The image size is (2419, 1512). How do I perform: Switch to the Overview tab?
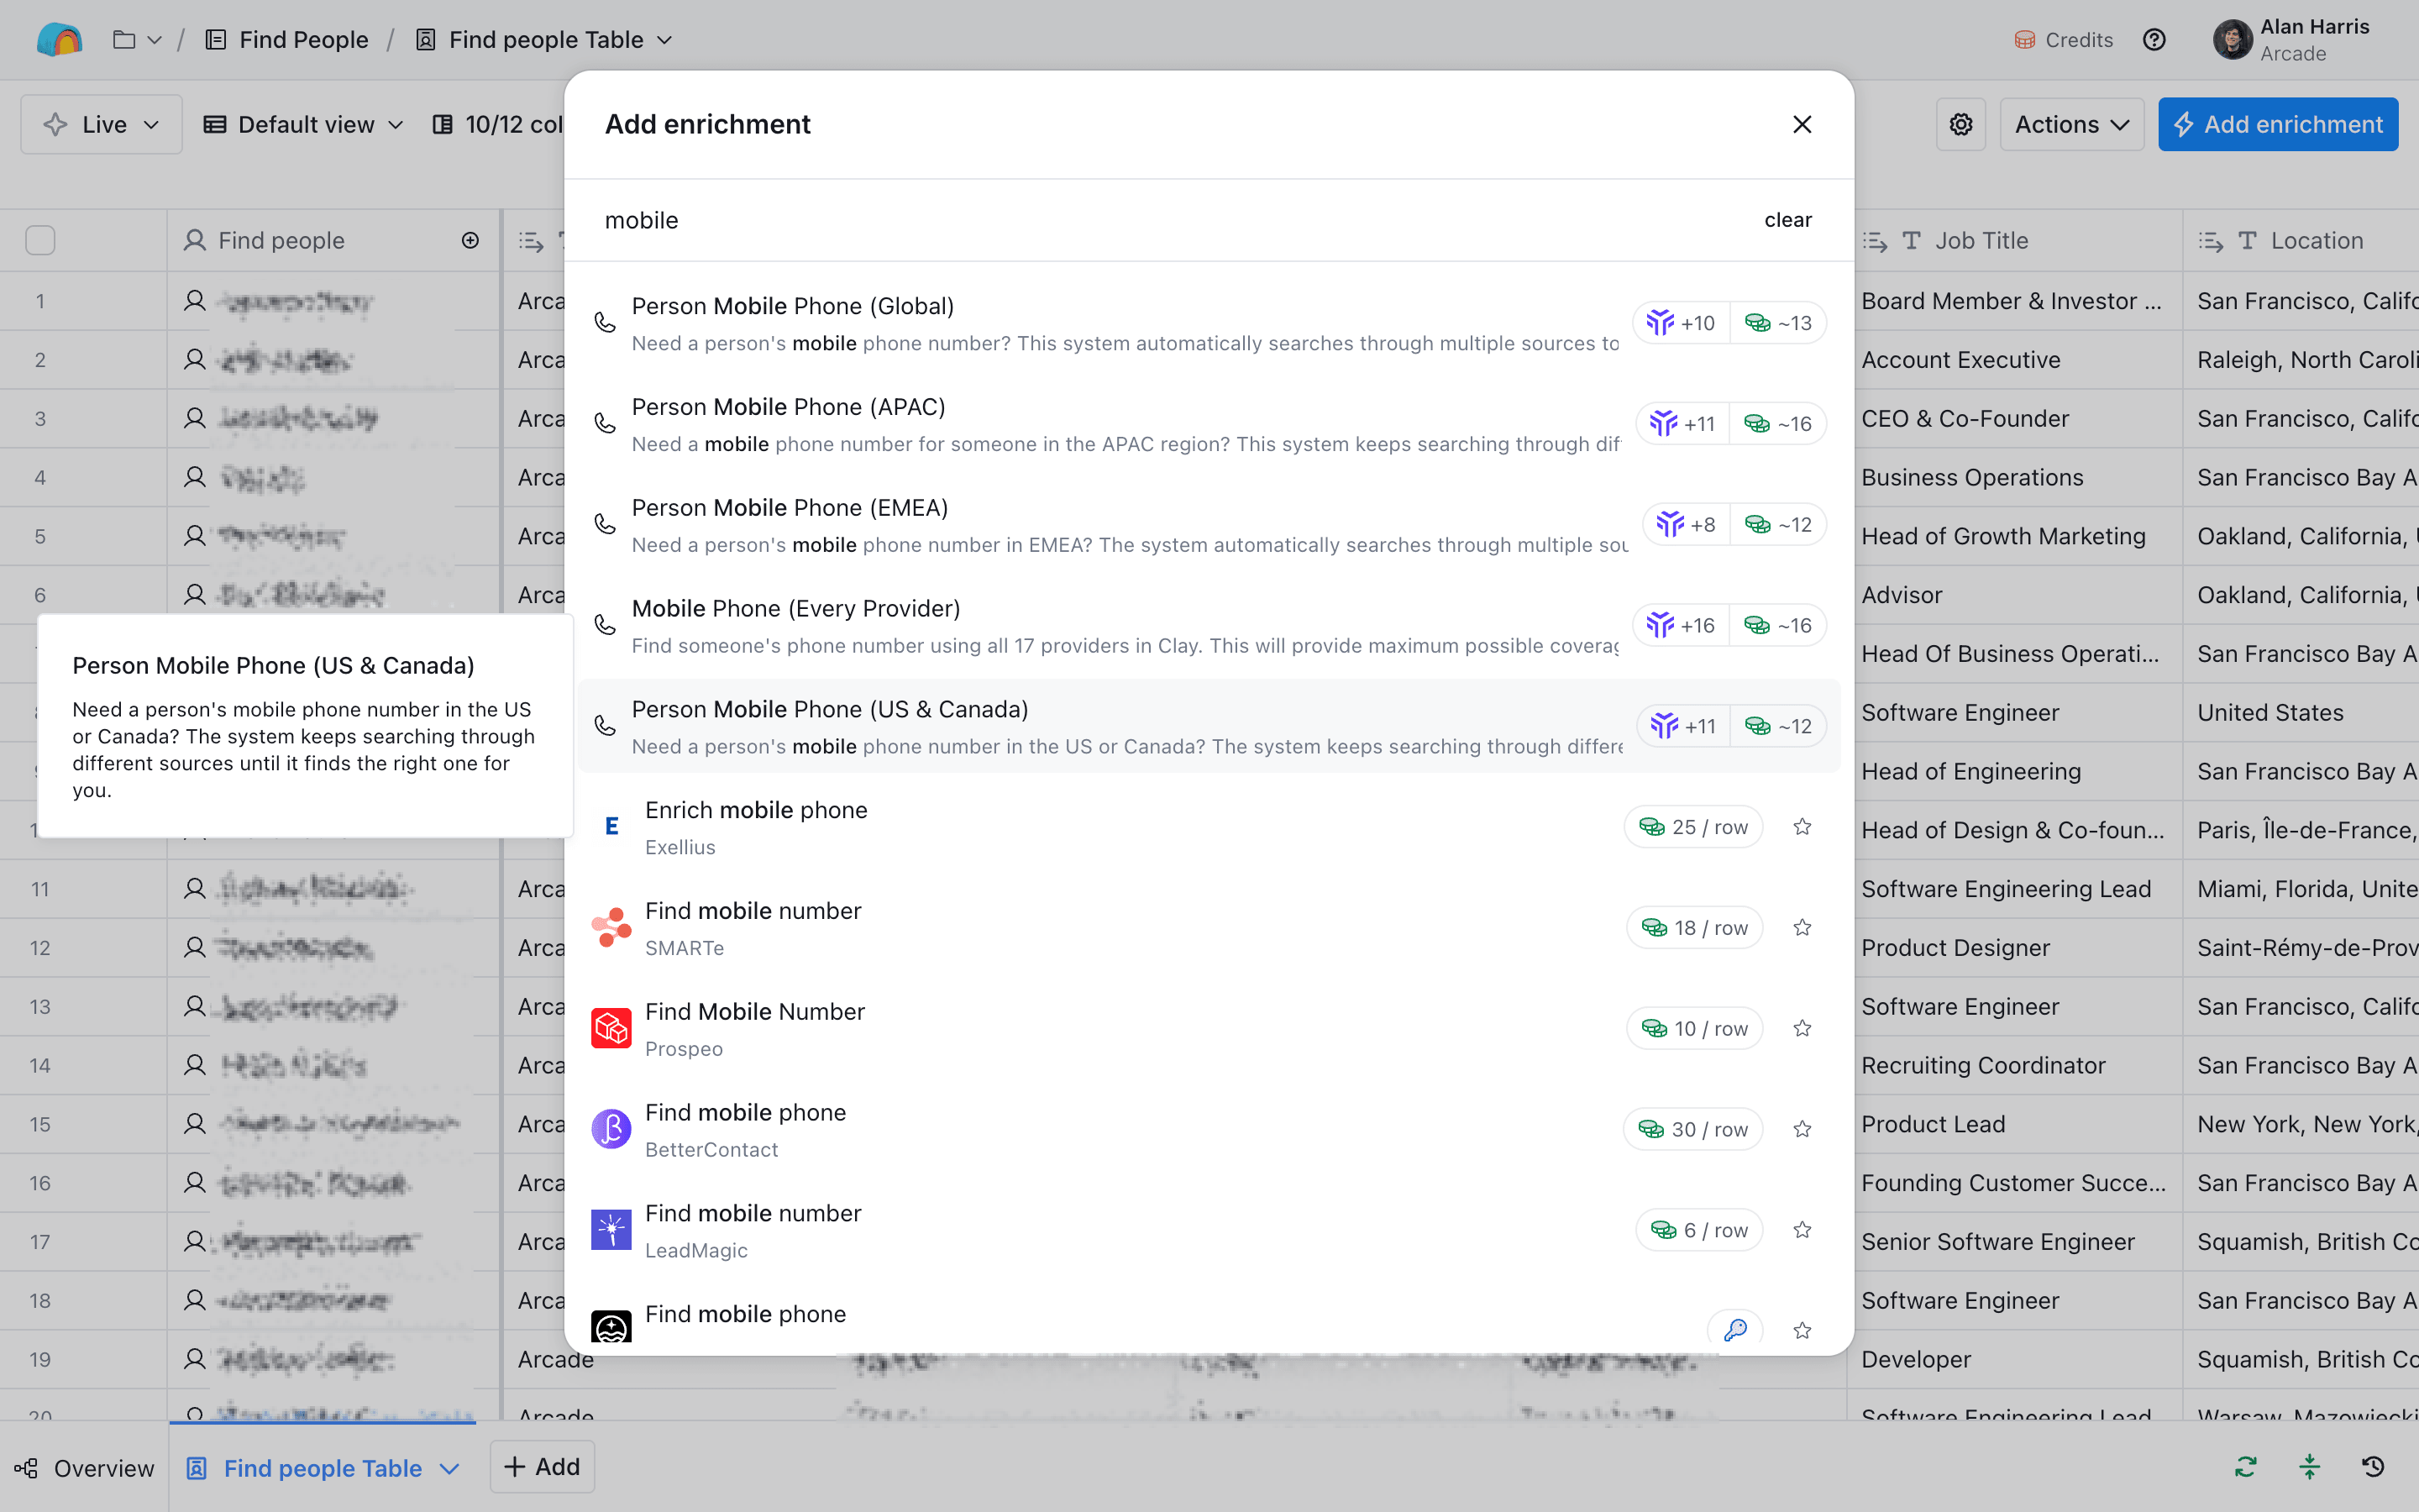(84, 1468)
